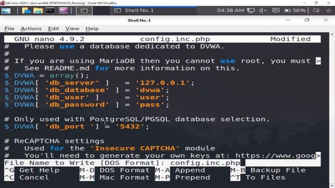The height and width of the screenshot is (188, 335).
Task: Click the '127.0.0.1' db_server value
Action: [163, 83]
